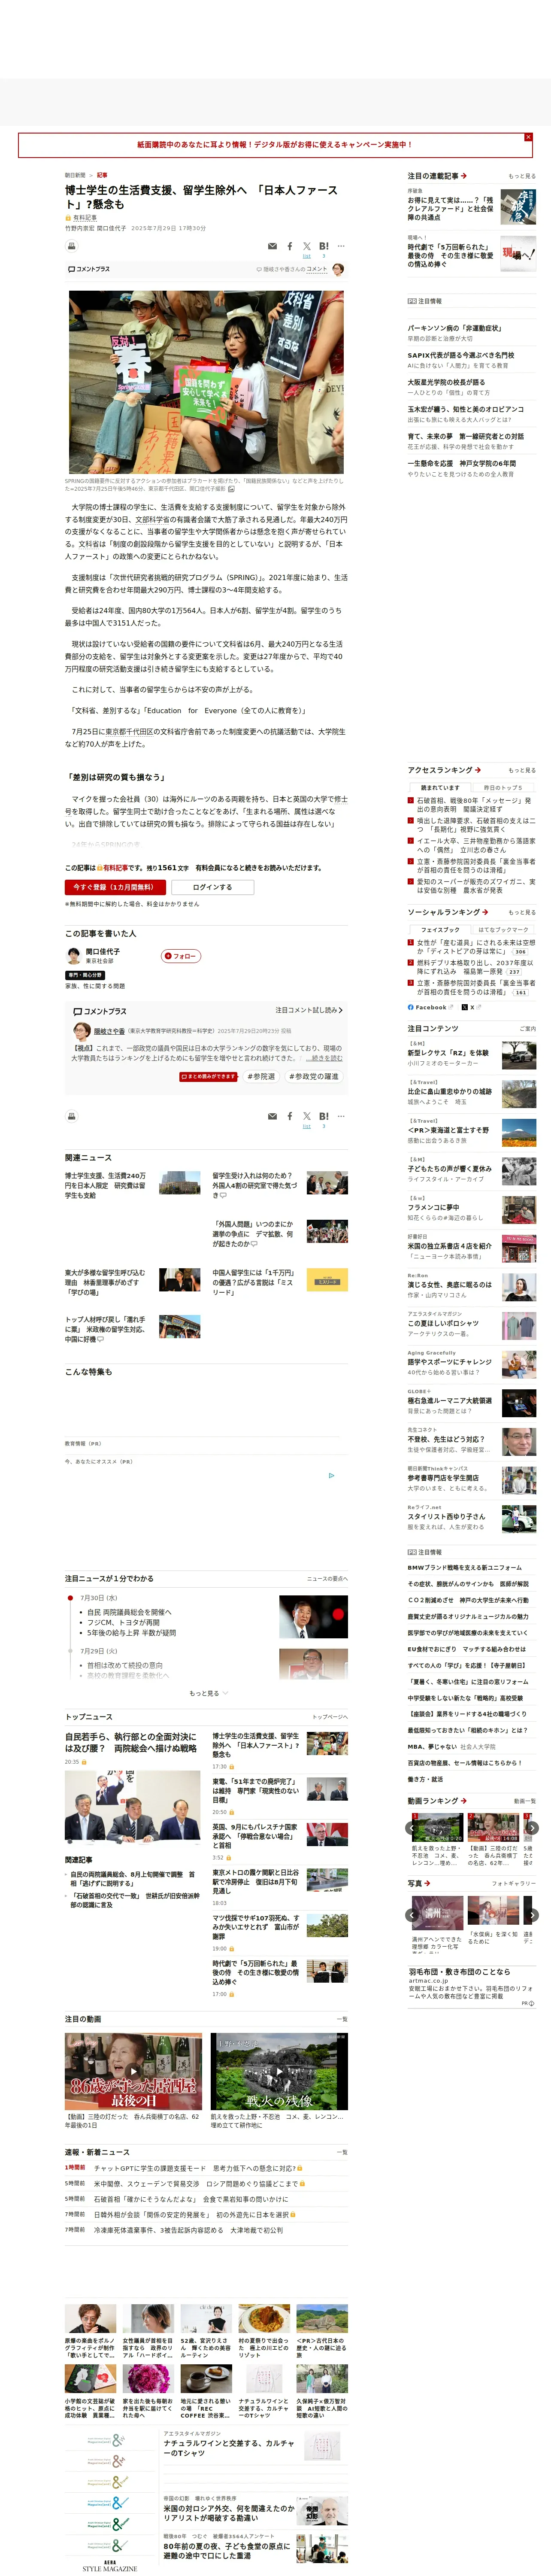
Task: Select the 昨日のトップ5 ranking tab
Action: pyautogui.click(x=503, y=788)
